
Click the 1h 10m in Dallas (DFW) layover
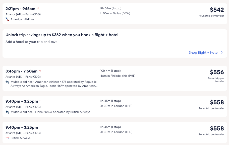click(x=115, y=13)
